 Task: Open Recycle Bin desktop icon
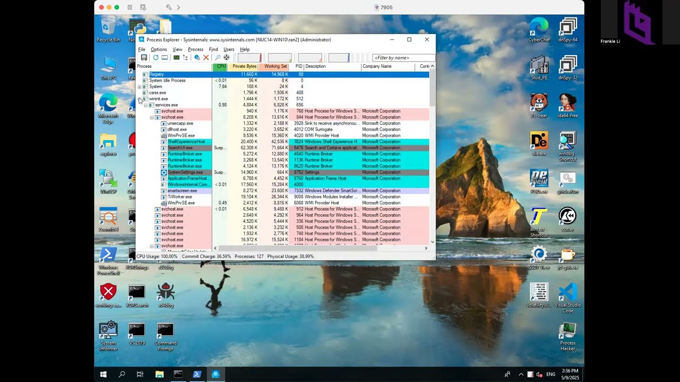pyautogui.click(x=108, y=30)
